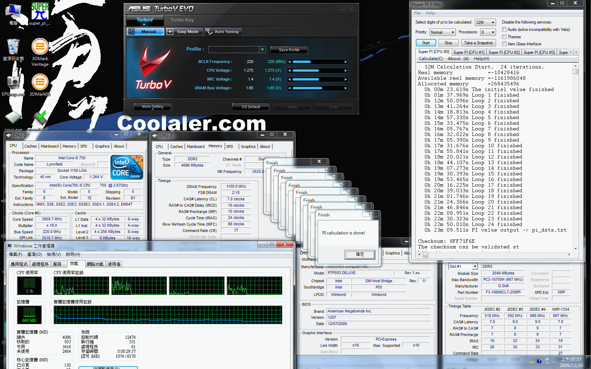This screenshot has height=369, width=591.
Task: Open the Priority Normal dropdown
Action: (443, 32)
